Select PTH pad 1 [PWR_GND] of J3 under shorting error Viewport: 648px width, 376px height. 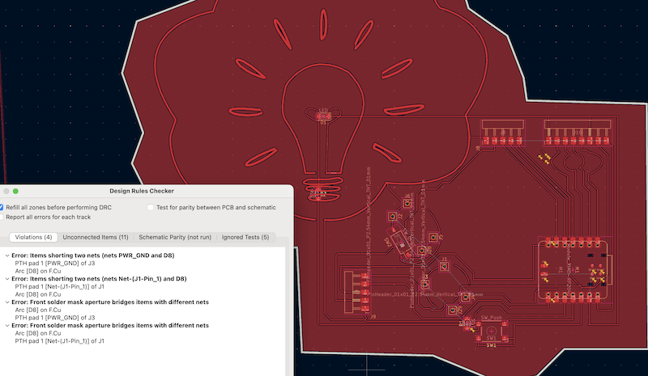pyautogui.click(x=55, y=264)
